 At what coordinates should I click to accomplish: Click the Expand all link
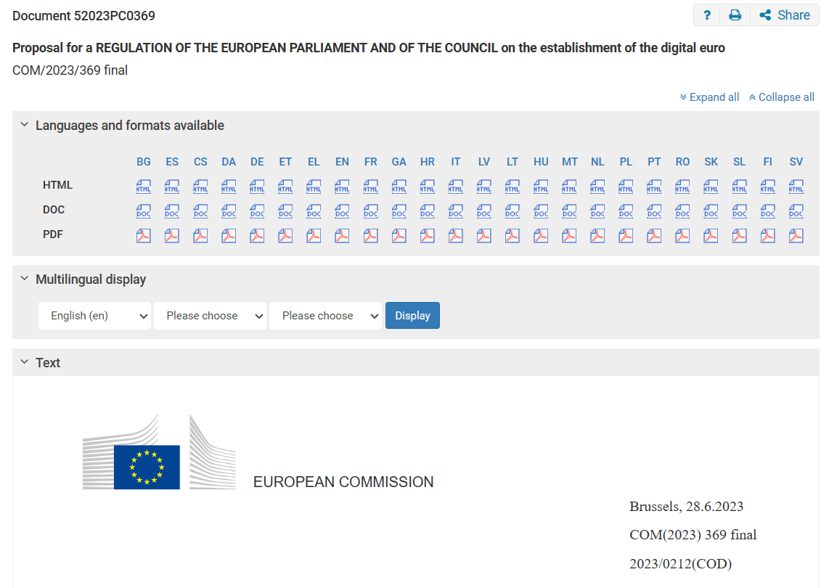point(709,97)
